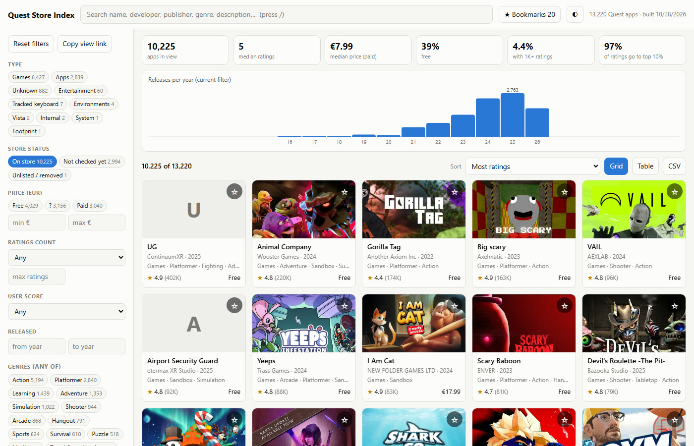Click the to year input
Image resolution: width=694 pixels, height=446 pixels.
(97, 346)
